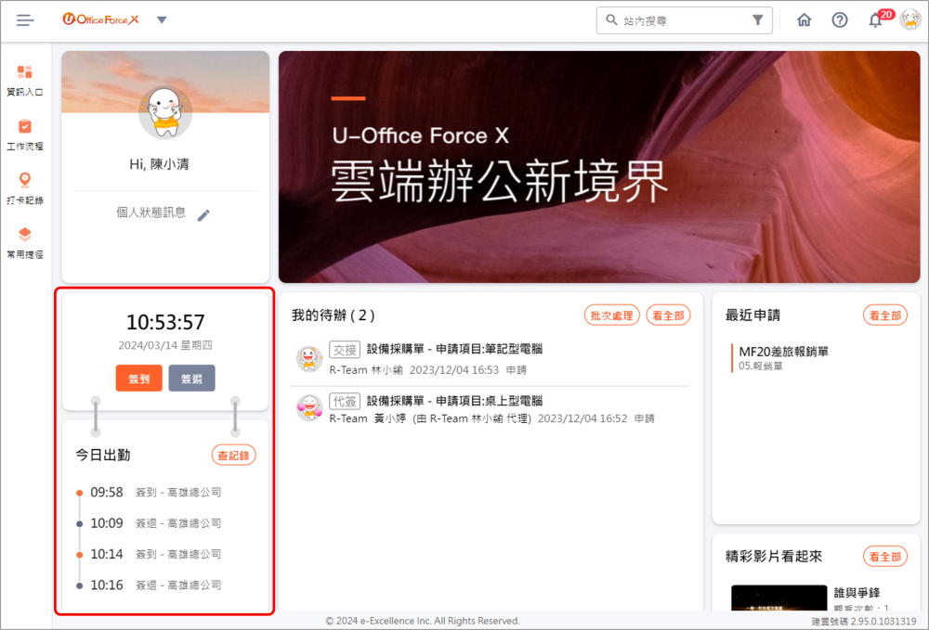Click avatar of 林小綸 task
Viewport: 929px width, 630px height.
coord(309,358)
